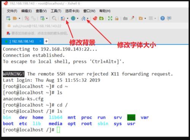Click the 'run' directory name
This screenshot has width=190, height=140.
click(x=101, y=118)
